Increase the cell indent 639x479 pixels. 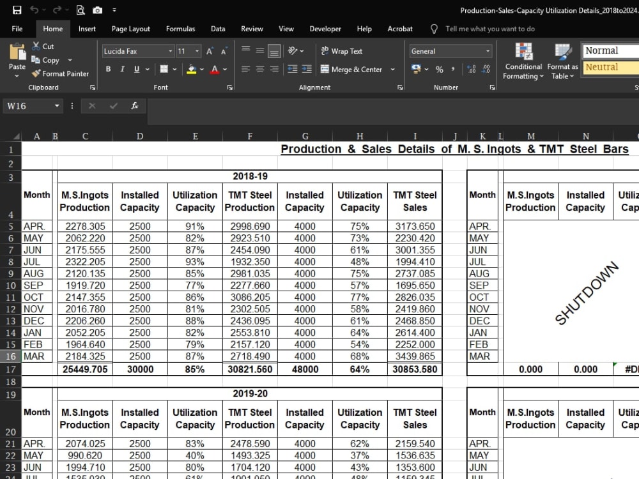307,69
